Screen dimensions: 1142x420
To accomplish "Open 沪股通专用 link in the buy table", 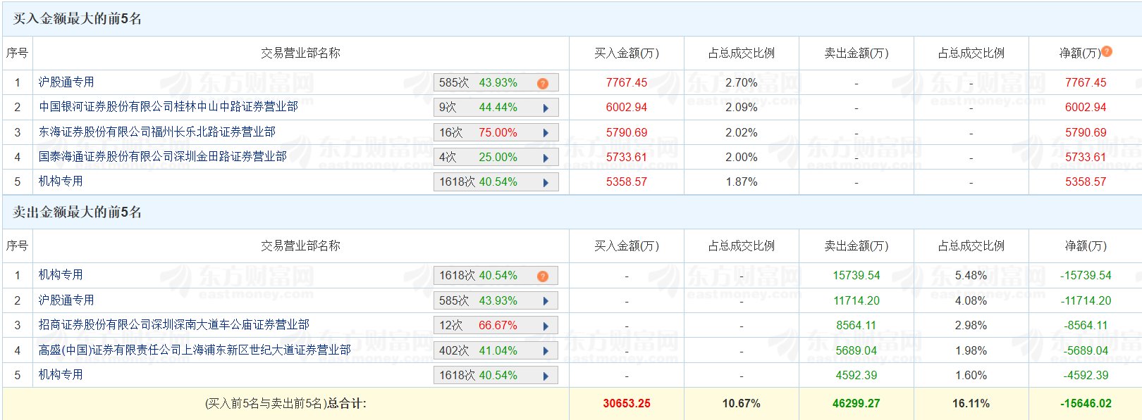I will point(66,82).
